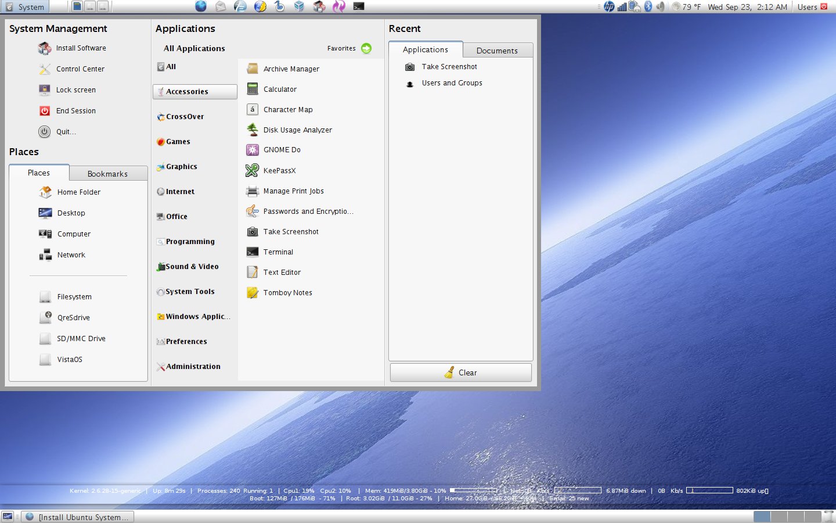836x523 pixels.
Task: Launch GNOME Do
Action: coord(273,150)
